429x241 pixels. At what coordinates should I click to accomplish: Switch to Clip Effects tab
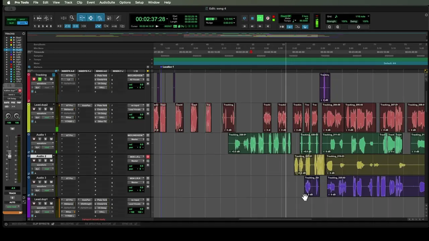(41, 224)
